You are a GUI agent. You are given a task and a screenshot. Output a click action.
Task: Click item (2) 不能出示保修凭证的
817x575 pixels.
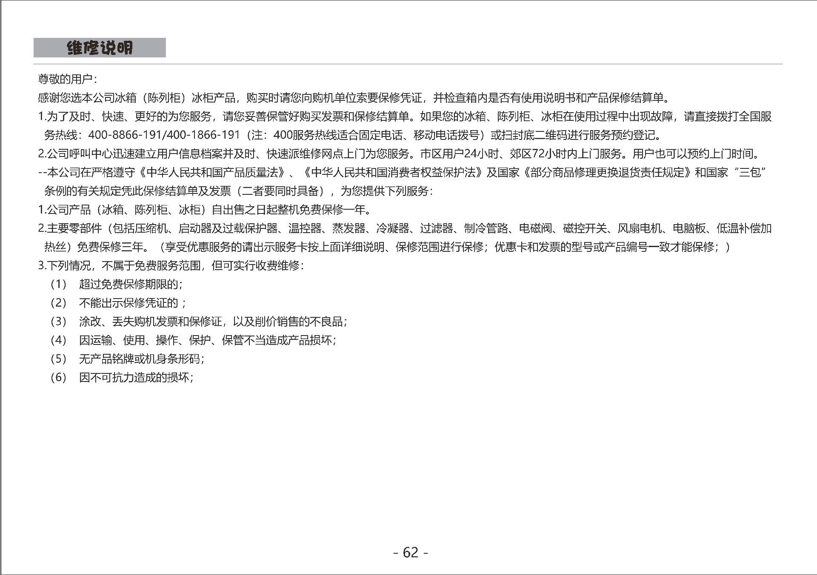pos(132,303)
